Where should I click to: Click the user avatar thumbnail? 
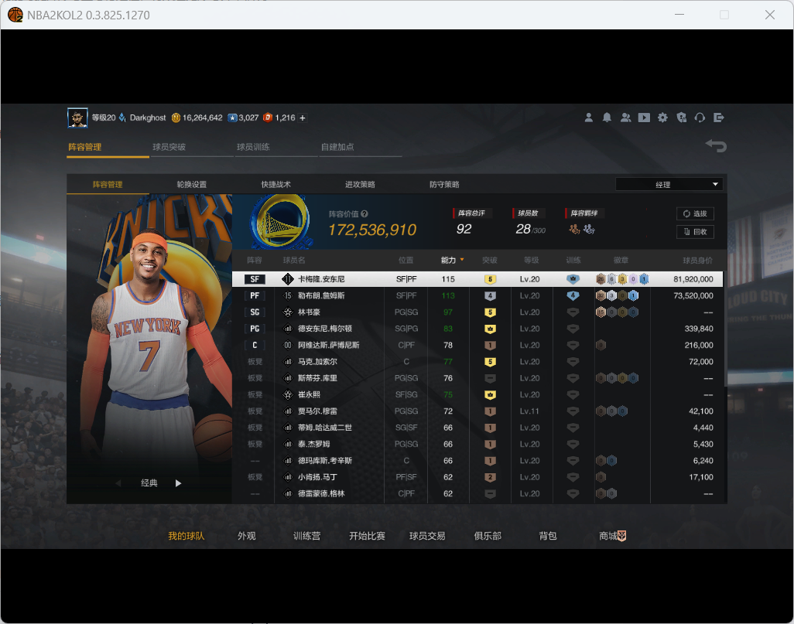click(x=77, y=118)
